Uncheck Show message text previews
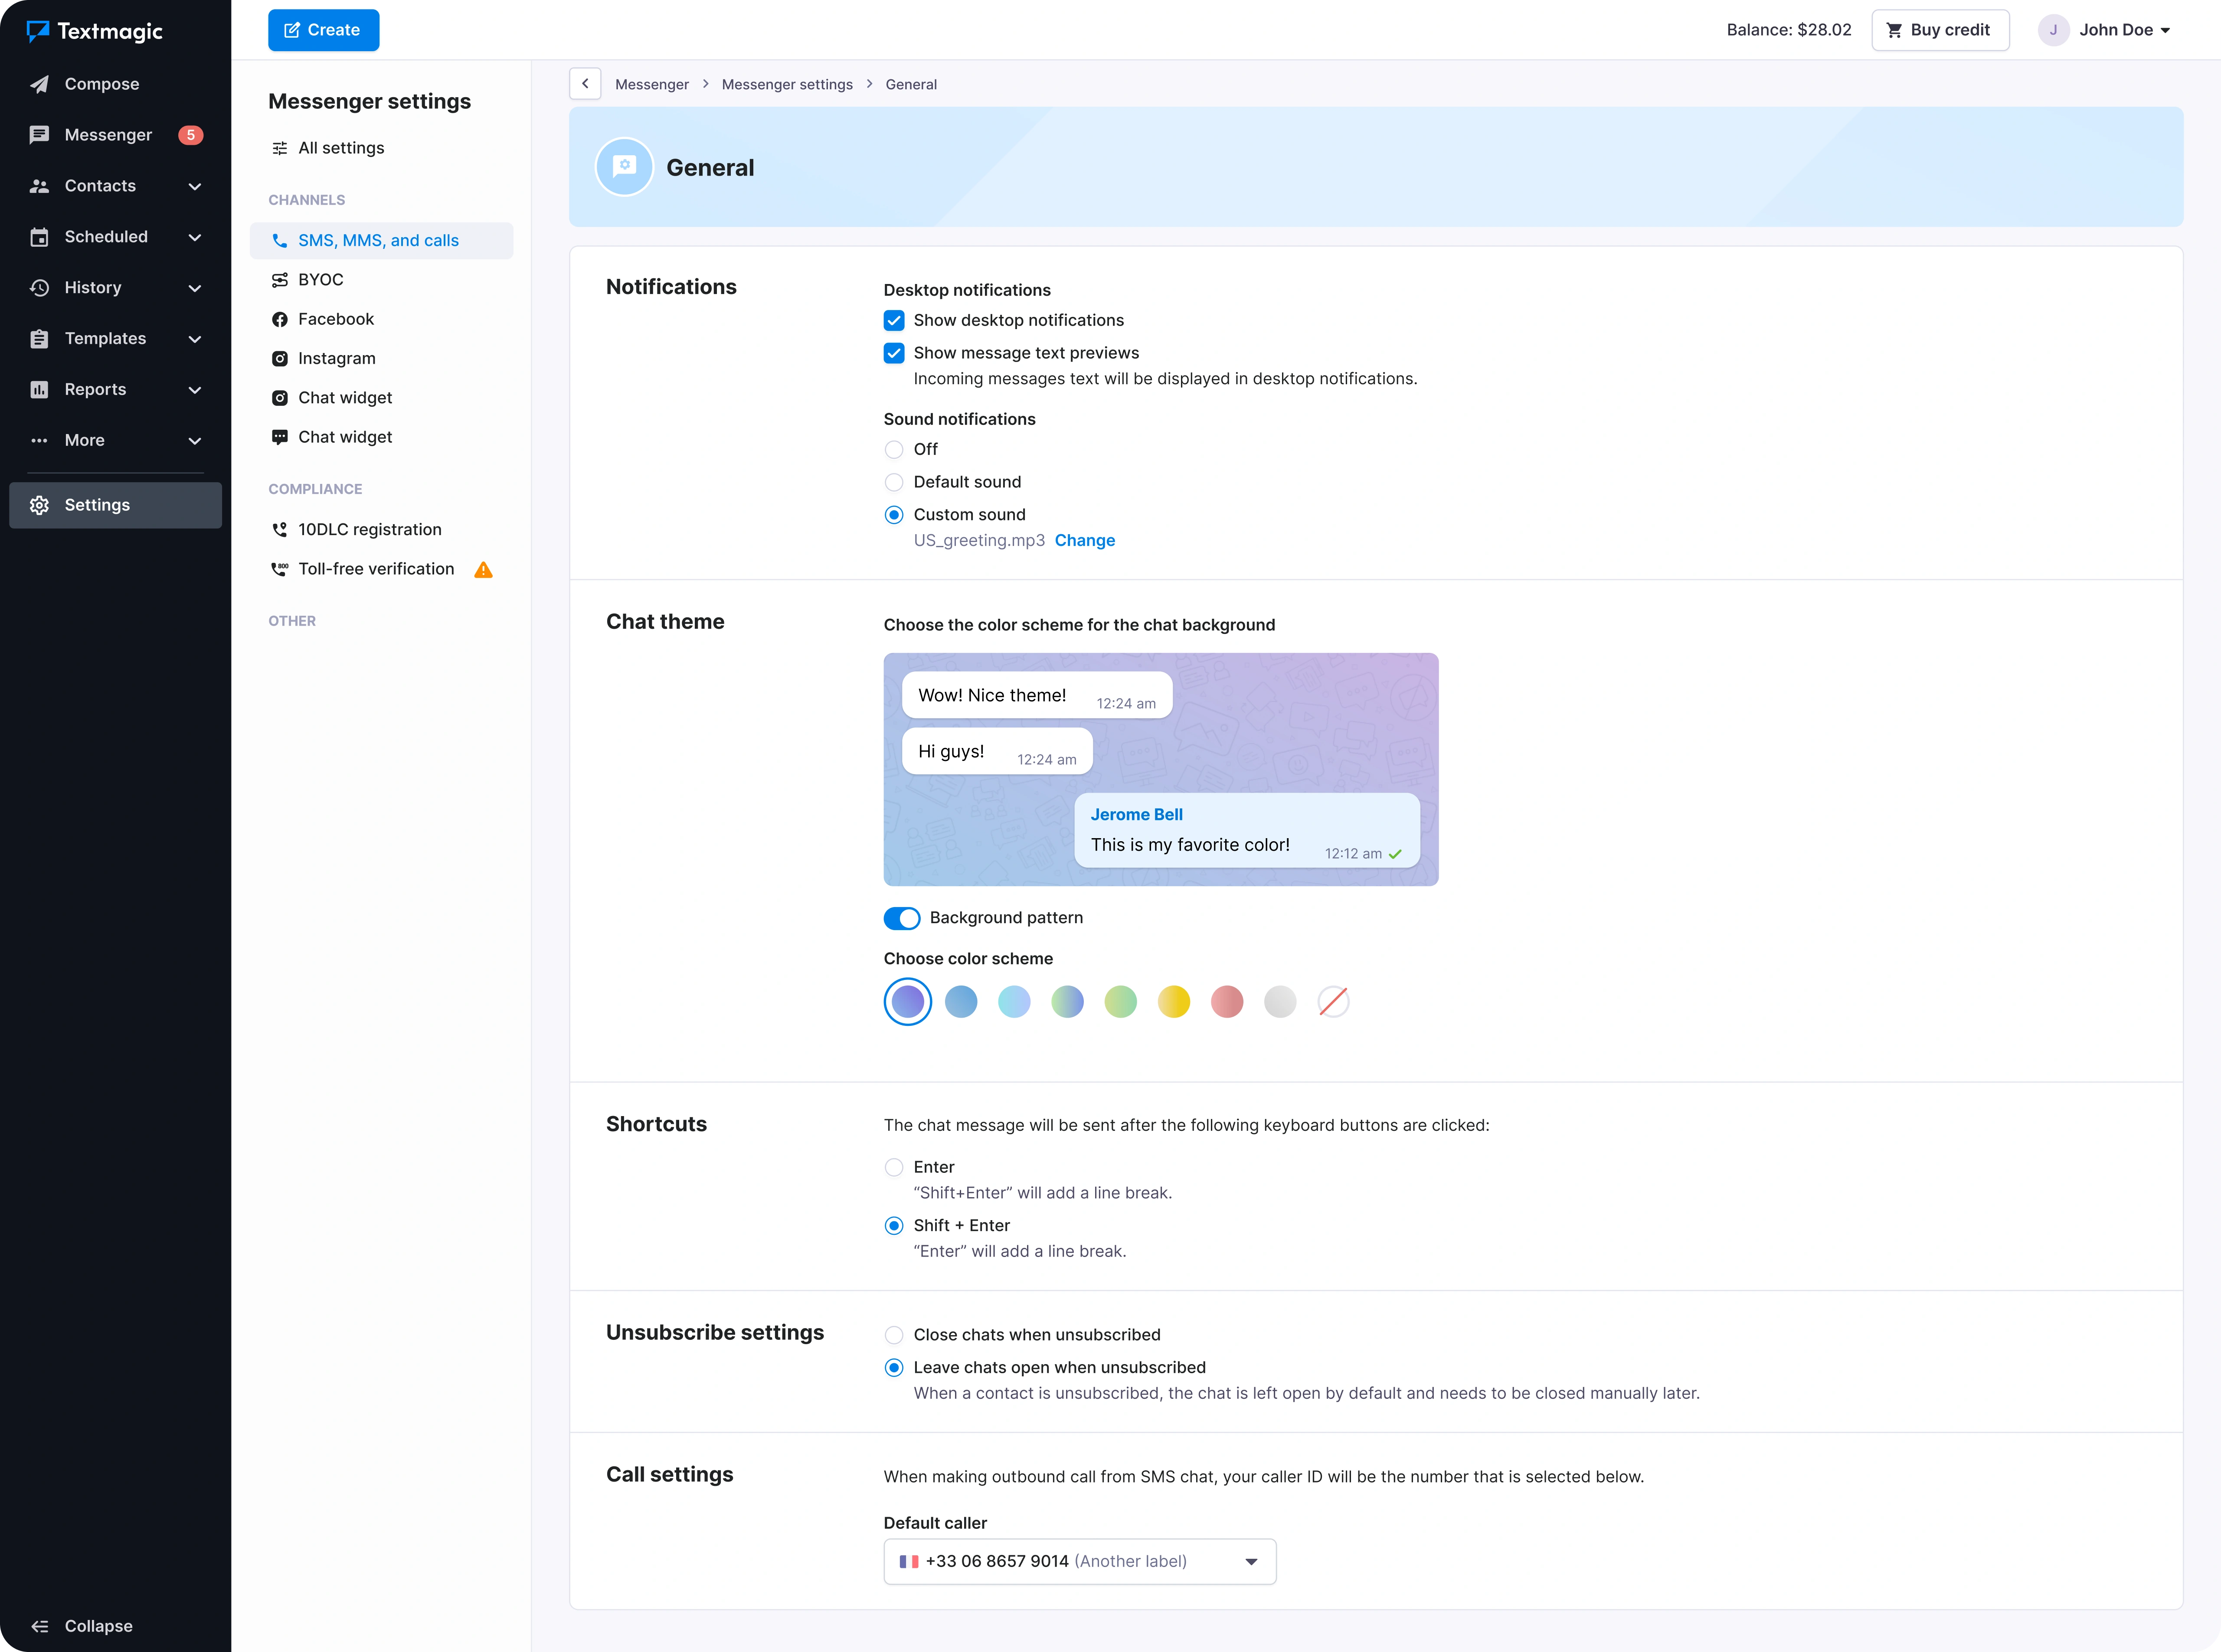Screen dimensions: 2221x1652 (x=894, y=353)
